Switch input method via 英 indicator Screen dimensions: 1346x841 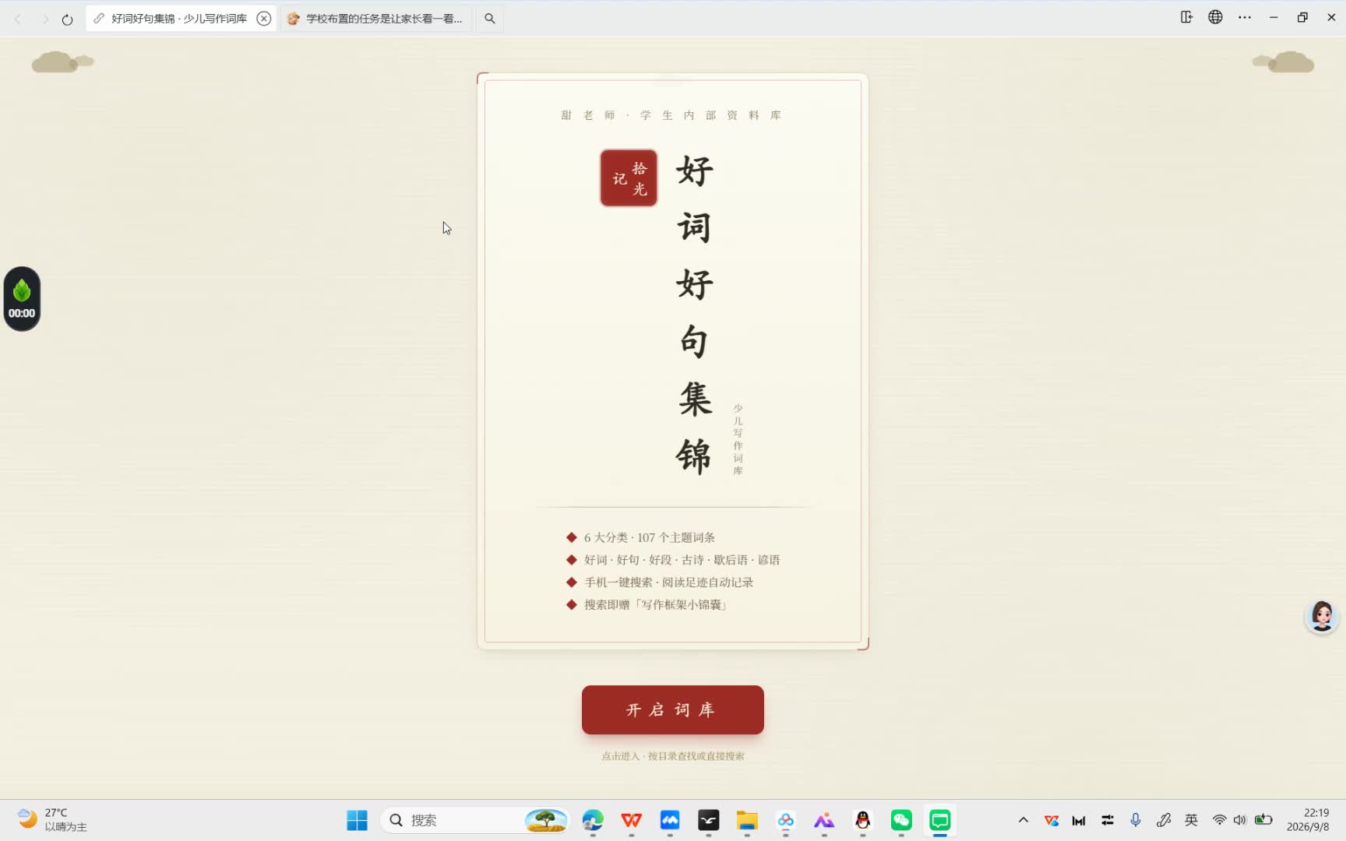(x=1191, y=820)
